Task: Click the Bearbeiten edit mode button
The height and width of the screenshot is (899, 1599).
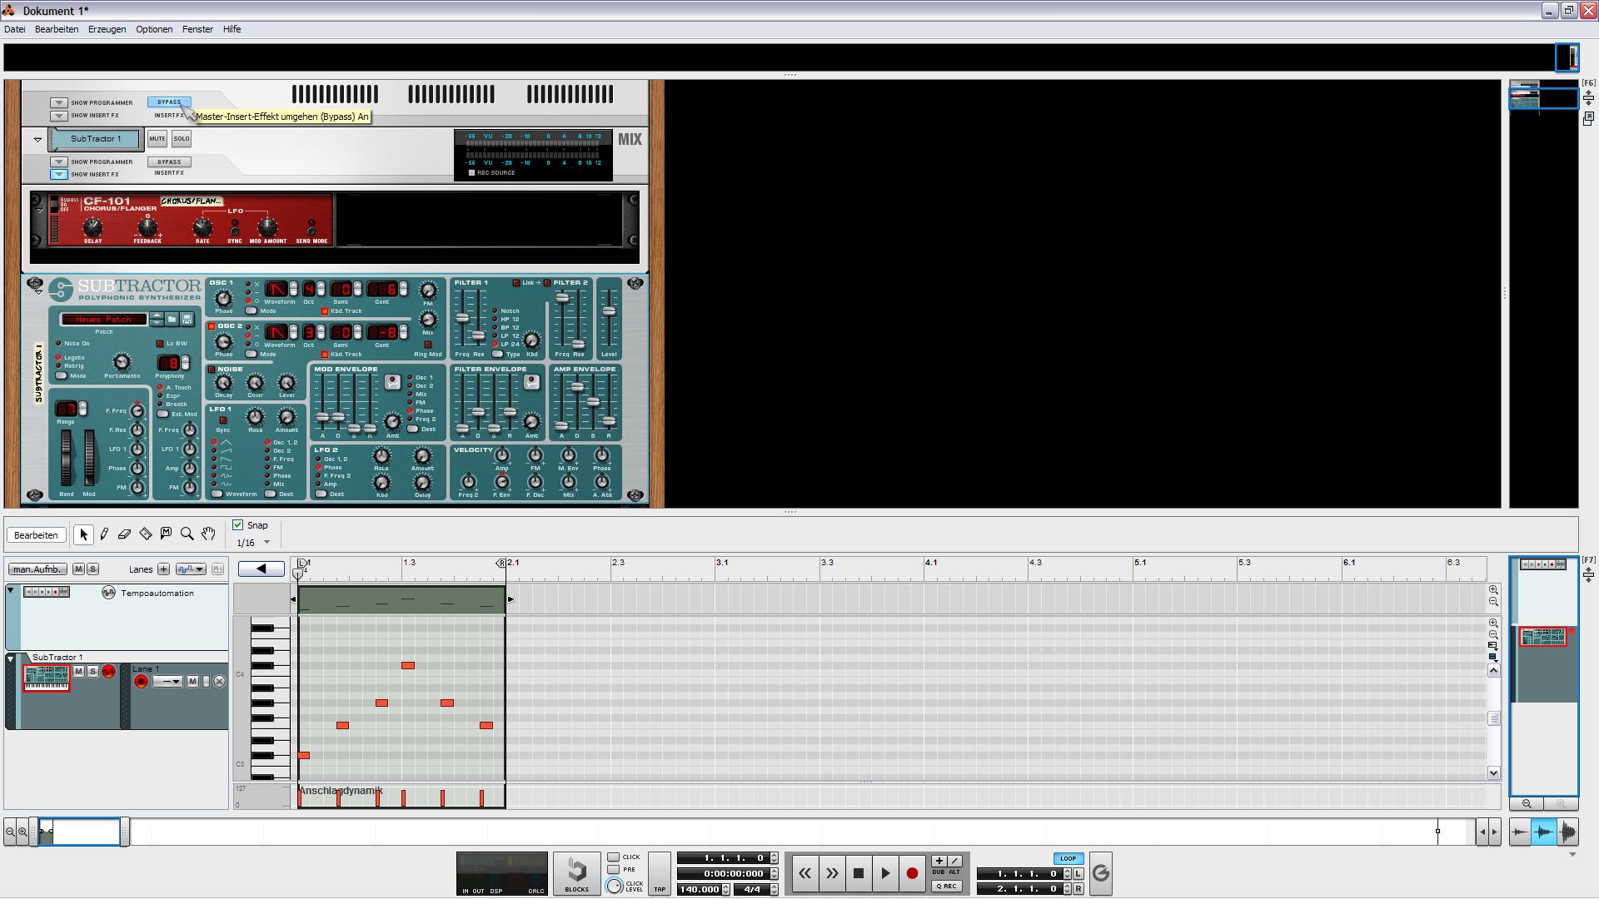Action: 36,535
